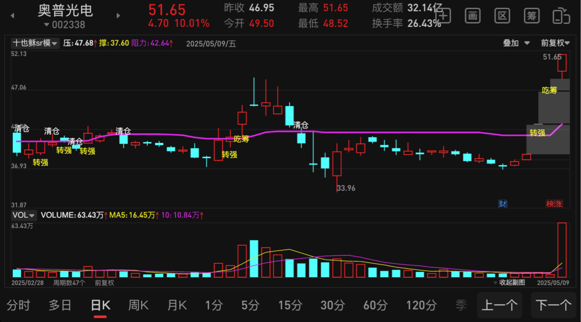The height and width of the screenshot is (322, 581).
Task: Click the 撑:37.60 indicator value
Action: [114, 43]
